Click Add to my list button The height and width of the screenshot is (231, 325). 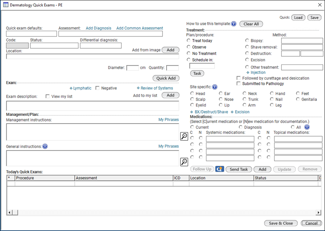click(x=170, y=95)
